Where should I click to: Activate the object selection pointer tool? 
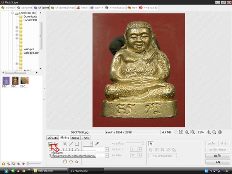pyautogui.click(x=151, y=144)
